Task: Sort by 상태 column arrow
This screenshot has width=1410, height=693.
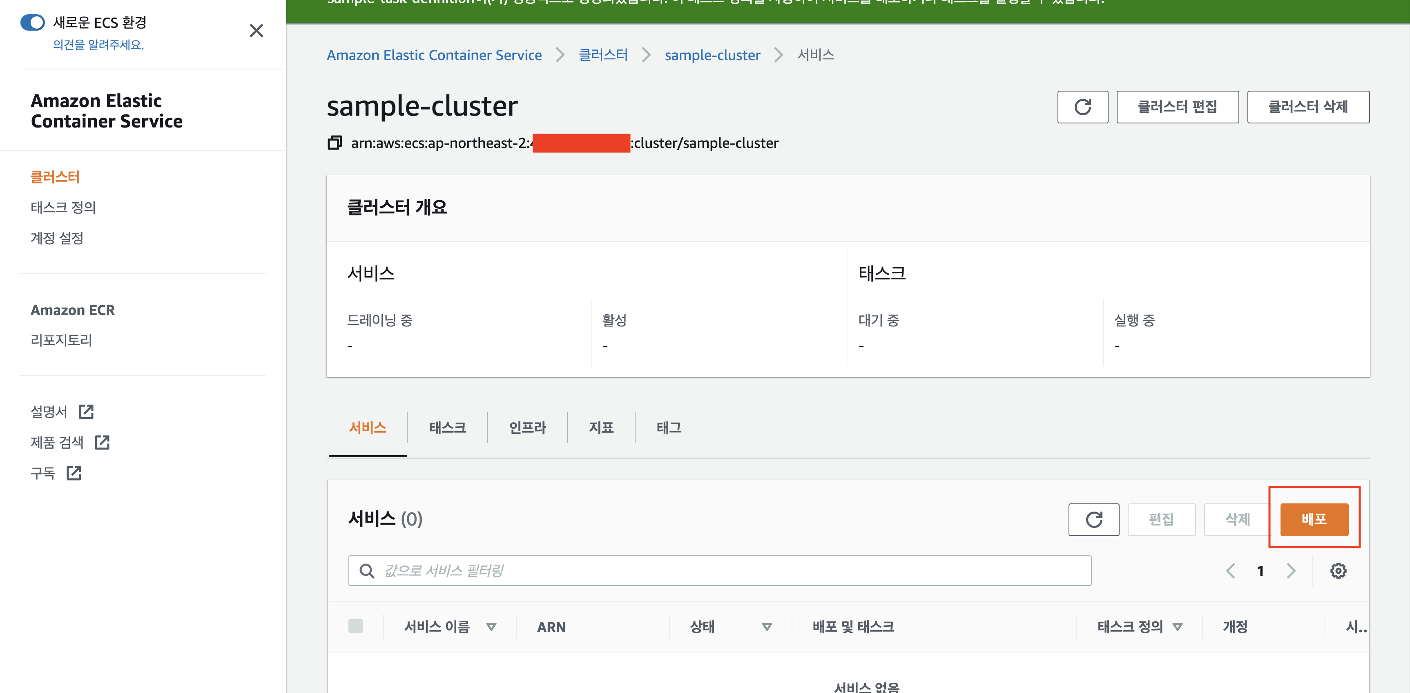Action: point(767,627)
